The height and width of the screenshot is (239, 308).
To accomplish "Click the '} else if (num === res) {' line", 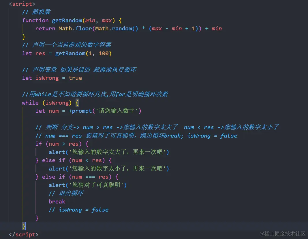I will (x=77, y=177).
